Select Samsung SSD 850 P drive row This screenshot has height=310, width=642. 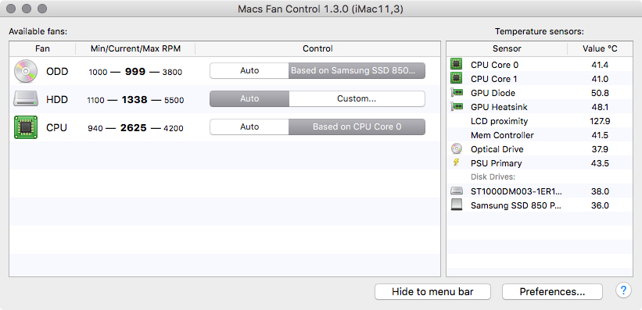[540, 205]
